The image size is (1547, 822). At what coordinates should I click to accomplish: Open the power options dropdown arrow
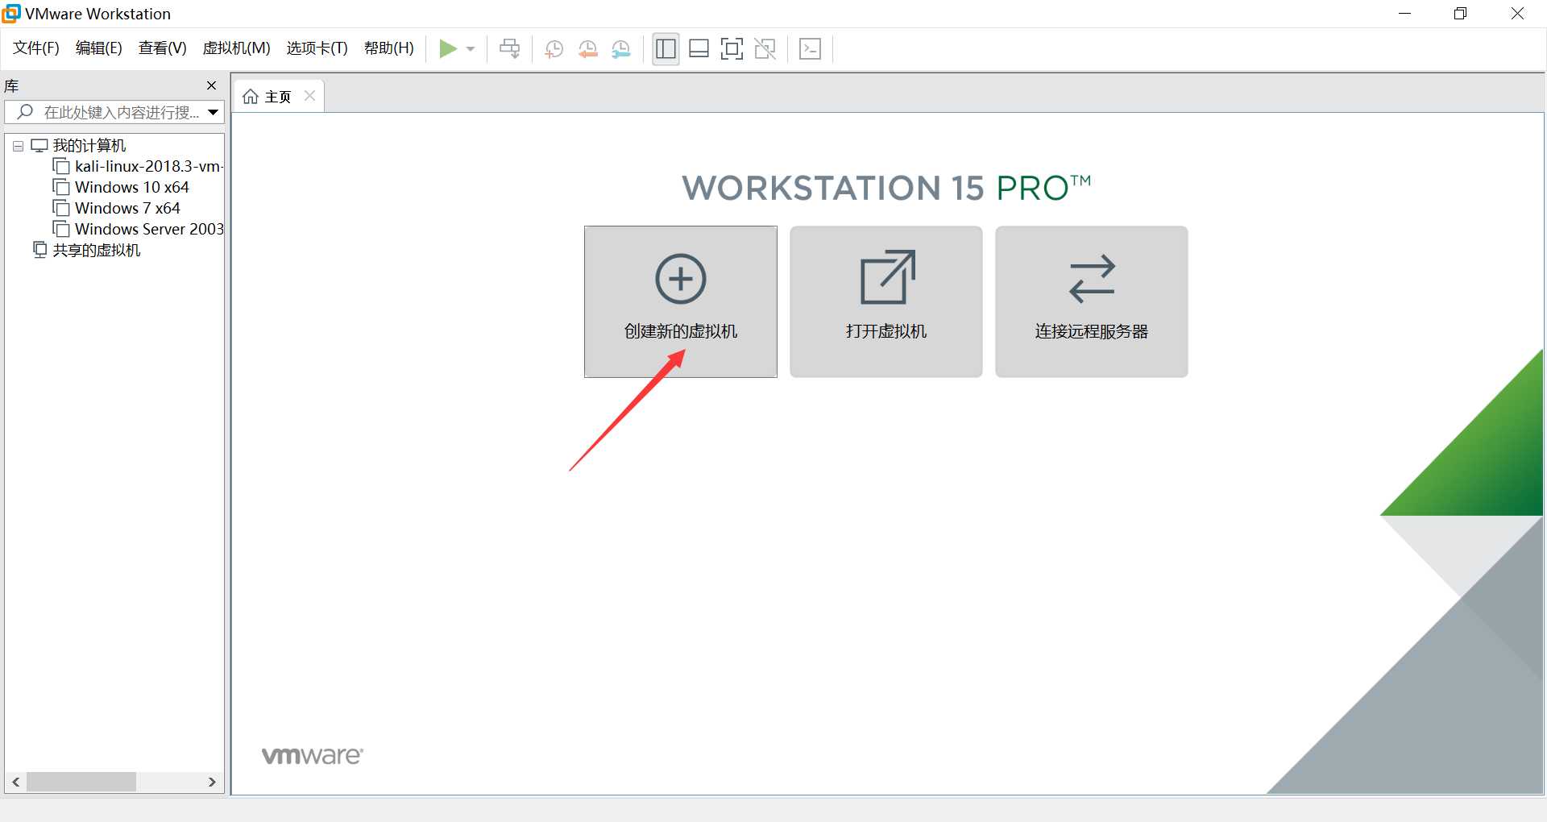click(x=471, y=49)
